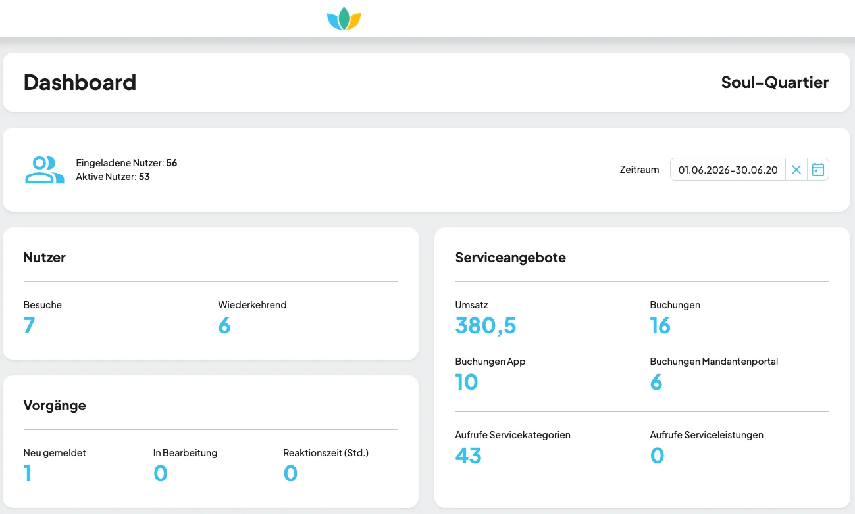This screenshot has width=855, height=514.
Task: Click the Reaktionszeit value 0
Action: tap(290, 473)
